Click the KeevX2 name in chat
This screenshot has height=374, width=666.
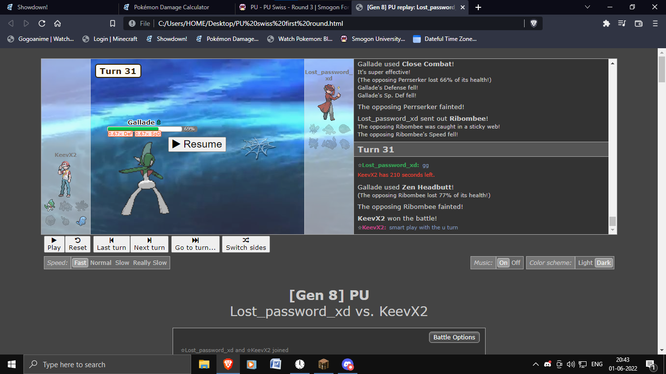[374, 227]
